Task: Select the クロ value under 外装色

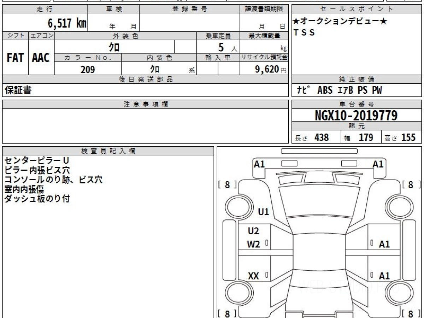Action: (x=114, y=47)
